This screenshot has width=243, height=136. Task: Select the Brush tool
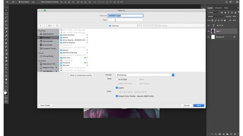pos(6,39)
